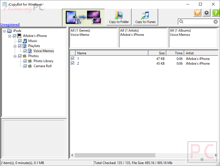This screenshot has width=220, height=166.
Task: Click the Total Checked status bar text
Action: [133, 163]
